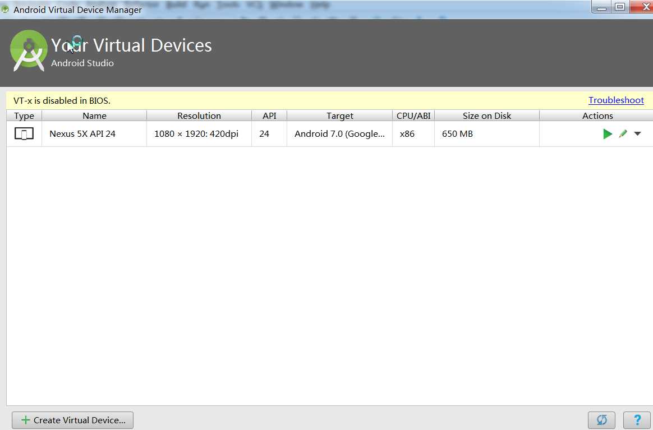Sort by the Name column header

pos(95,115)
